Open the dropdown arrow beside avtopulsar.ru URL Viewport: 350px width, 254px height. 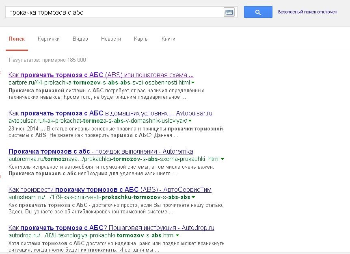click(x=190, y=121)
